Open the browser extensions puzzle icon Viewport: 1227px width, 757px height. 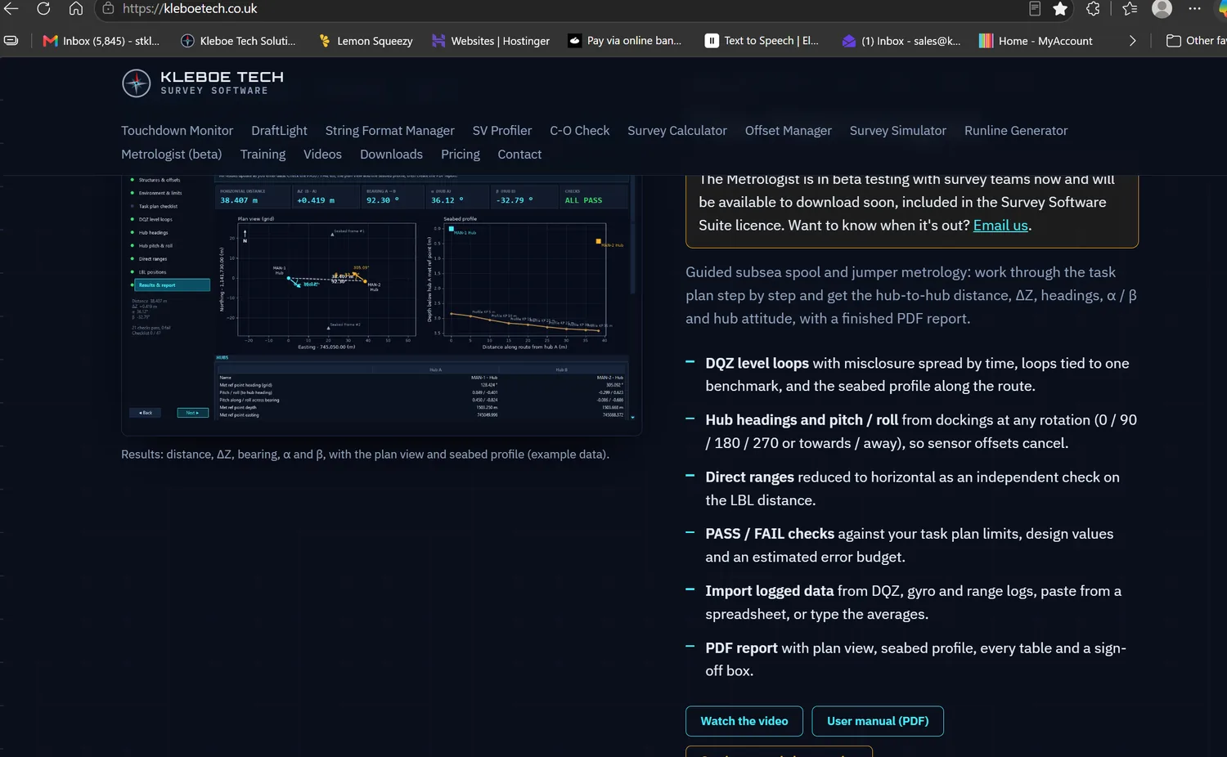1093,8
